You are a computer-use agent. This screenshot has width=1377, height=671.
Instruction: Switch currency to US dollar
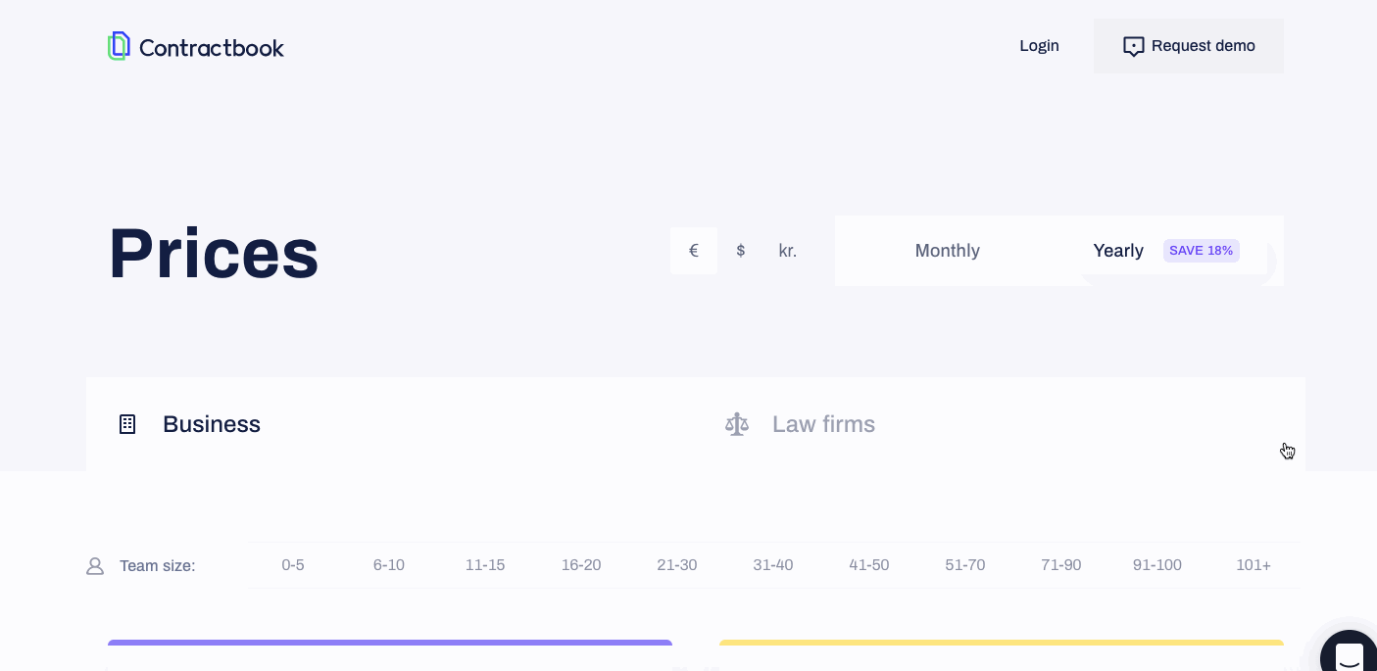click(741, 251)
